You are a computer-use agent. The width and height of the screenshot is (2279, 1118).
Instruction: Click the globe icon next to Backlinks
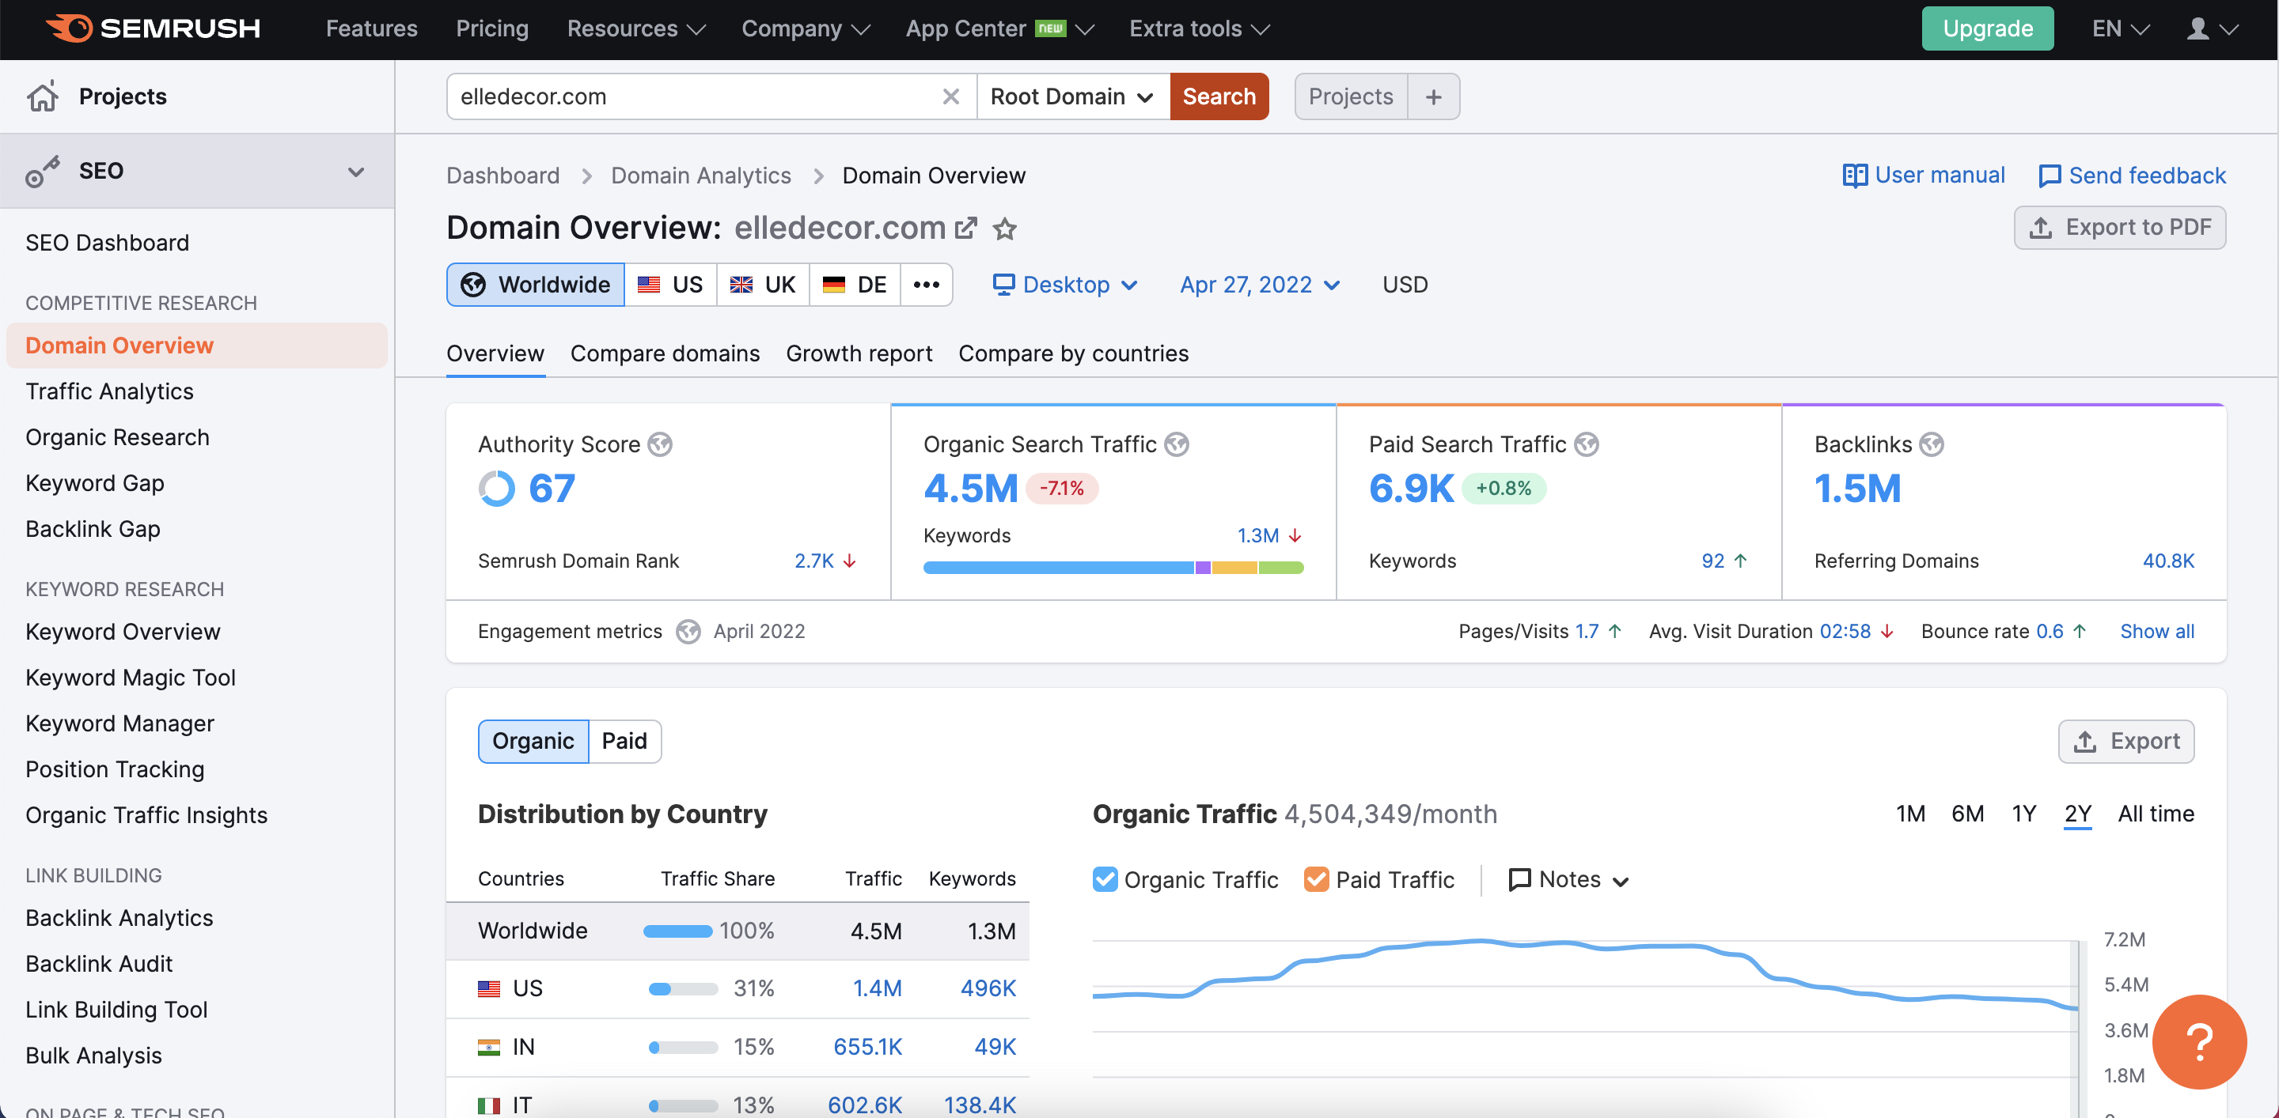(x=1931, y=444)
